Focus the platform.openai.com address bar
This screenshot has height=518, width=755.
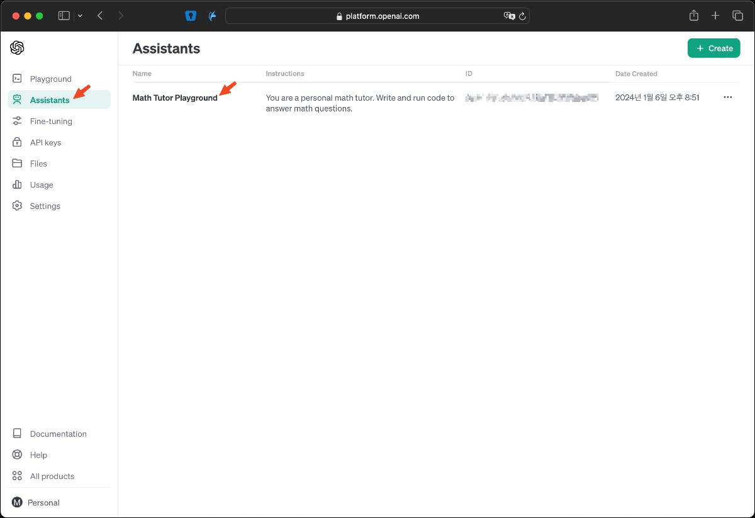[x=377, y=16]
